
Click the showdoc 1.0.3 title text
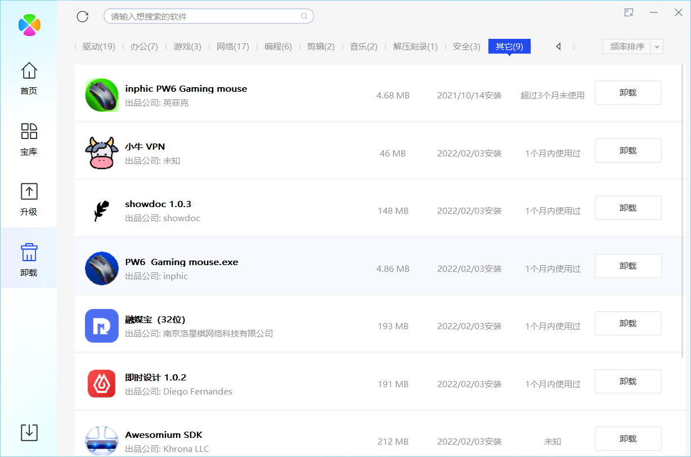(x=158, y=204)
